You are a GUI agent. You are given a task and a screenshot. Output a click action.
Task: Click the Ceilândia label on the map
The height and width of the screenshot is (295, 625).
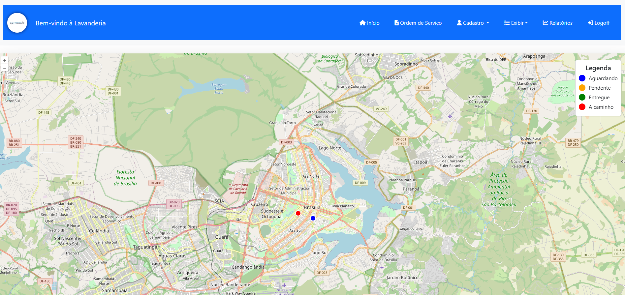coord(99,231)
